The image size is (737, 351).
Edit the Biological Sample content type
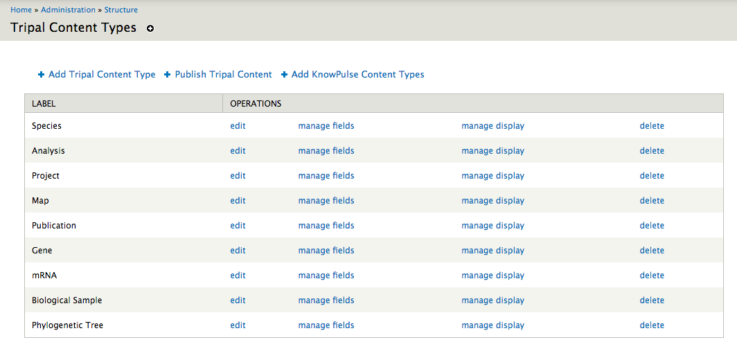pyautogui.click(x=238, y=300)
